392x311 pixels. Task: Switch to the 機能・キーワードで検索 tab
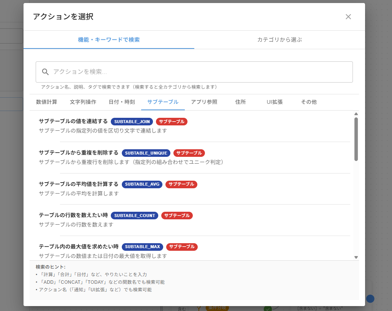109,39
